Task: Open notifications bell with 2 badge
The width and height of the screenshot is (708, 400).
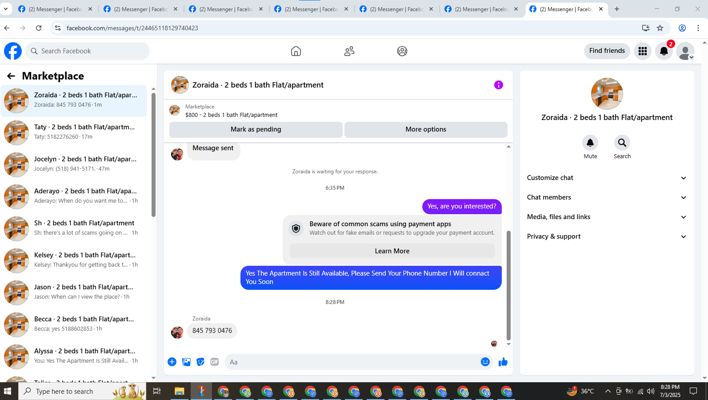Action: [x=664, y=51]
